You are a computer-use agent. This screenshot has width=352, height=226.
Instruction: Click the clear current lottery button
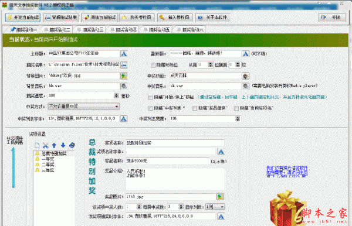100,17
